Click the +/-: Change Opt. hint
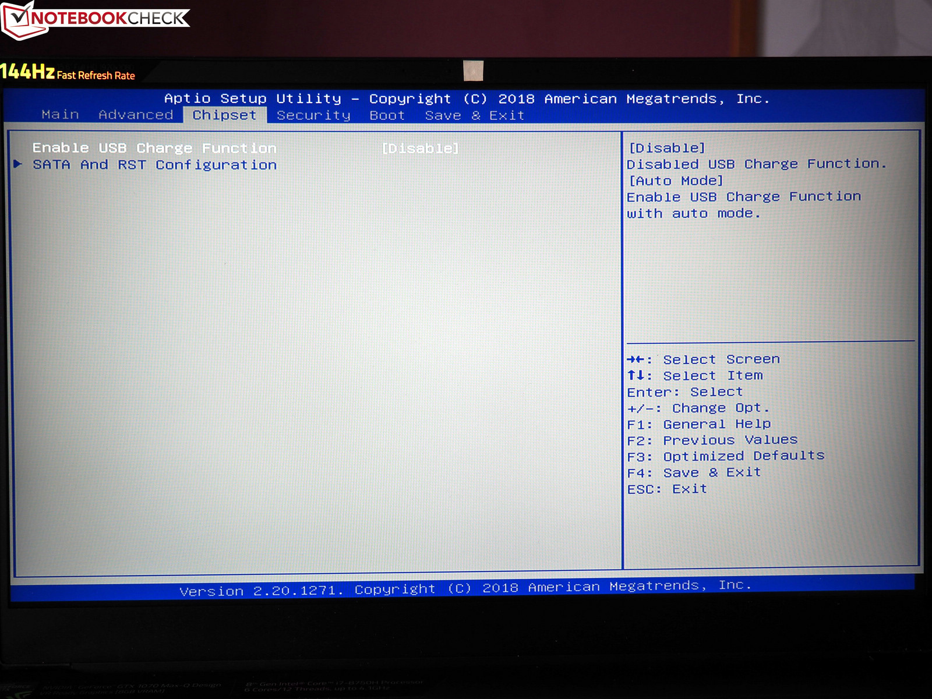Screen dimensions: 932x699 click(x=698, y=408)
